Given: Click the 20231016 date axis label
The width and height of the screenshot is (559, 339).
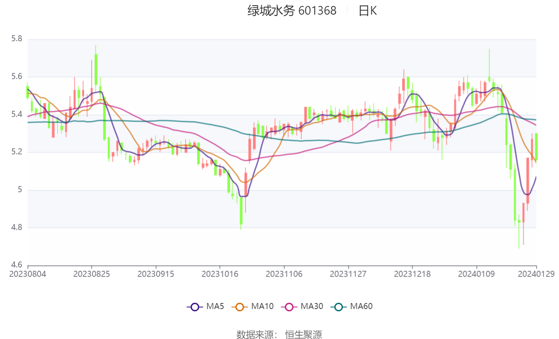Looking at the screenshot, I should tap(220, 274).
